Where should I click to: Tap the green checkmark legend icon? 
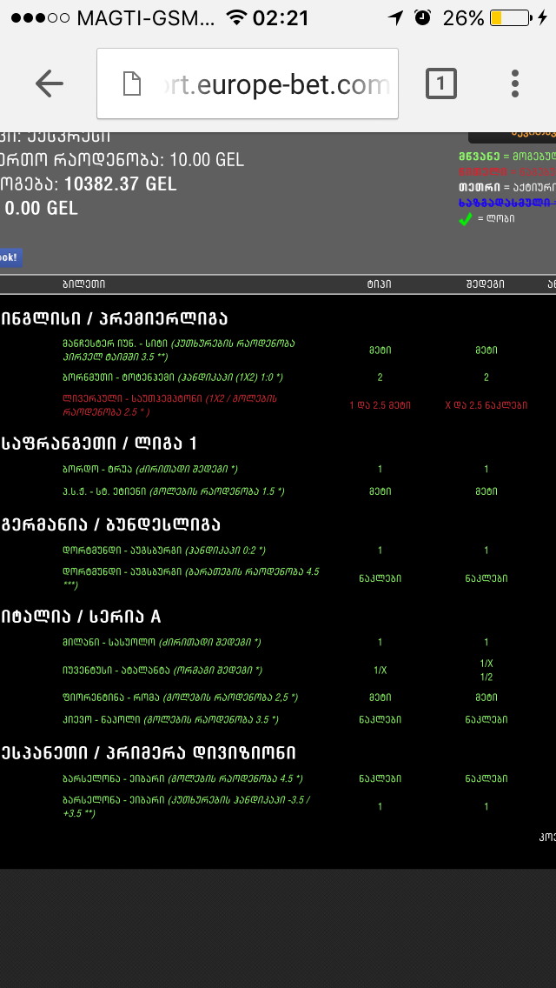point(466,219)
